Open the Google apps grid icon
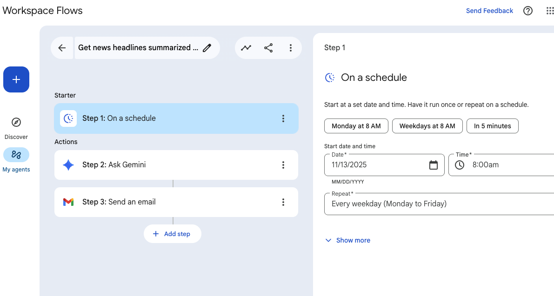Viewport: 554px width, 296px height. 550,11
